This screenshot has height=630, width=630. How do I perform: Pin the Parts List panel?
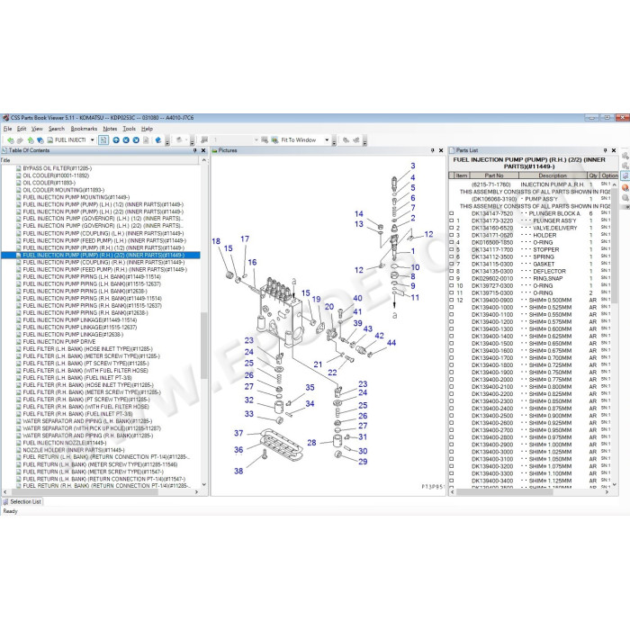[x=605, y=150]
